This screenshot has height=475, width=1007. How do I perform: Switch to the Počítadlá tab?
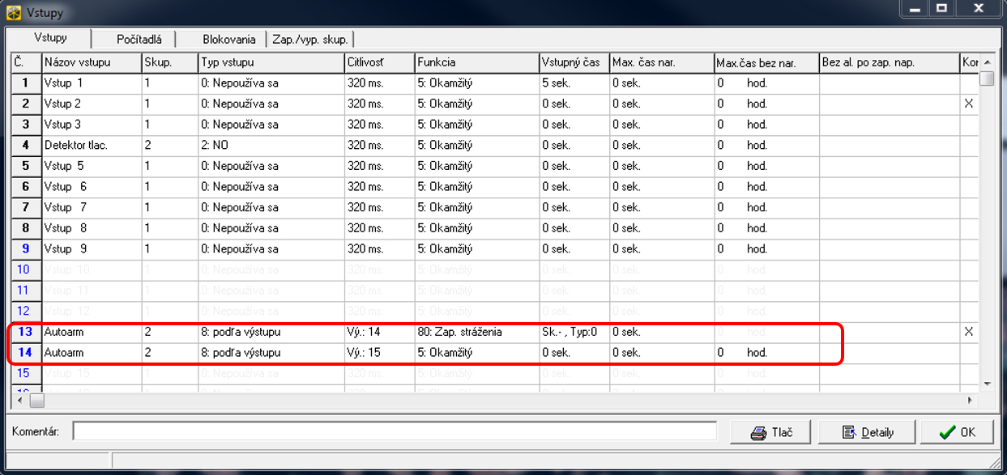(139, 39)
